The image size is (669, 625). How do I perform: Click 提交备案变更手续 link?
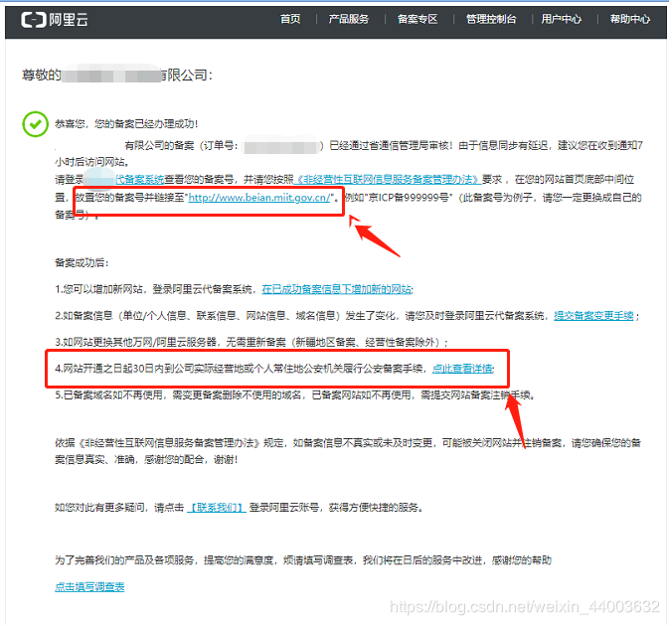[593, 316]
